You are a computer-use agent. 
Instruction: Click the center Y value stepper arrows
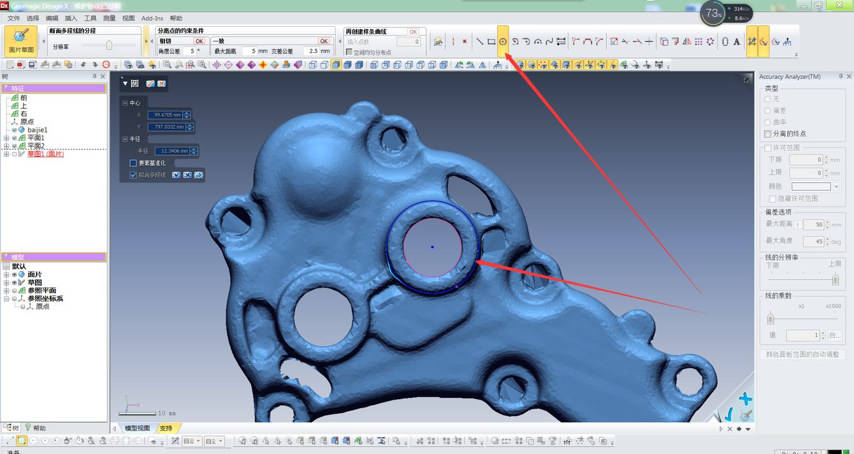coord(189,127)
